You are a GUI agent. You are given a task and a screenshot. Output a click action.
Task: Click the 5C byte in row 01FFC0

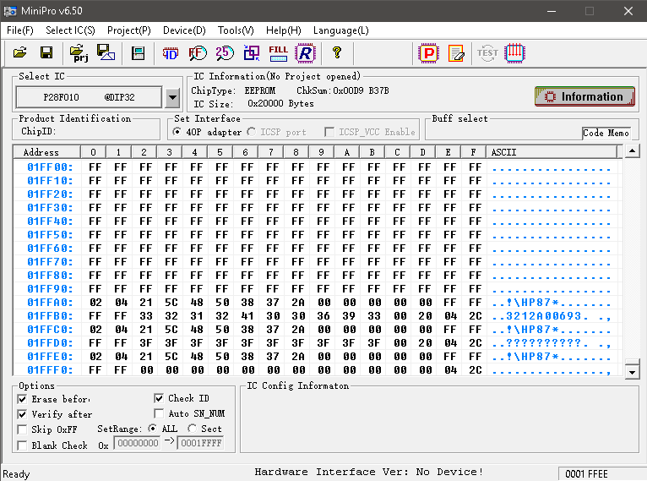(x=171, y=330)
